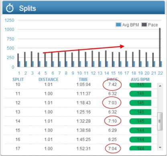
Task: Click the green 144 BPM bar for split 15
Action: tap(140, 130)
